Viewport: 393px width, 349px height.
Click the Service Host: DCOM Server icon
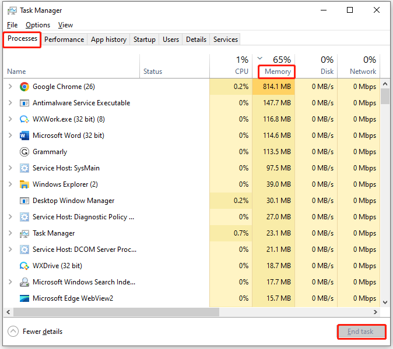coord(24,250)
